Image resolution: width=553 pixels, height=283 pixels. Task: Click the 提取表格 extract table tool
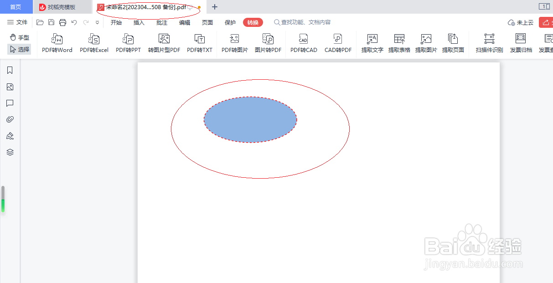(x=399, y=43)
